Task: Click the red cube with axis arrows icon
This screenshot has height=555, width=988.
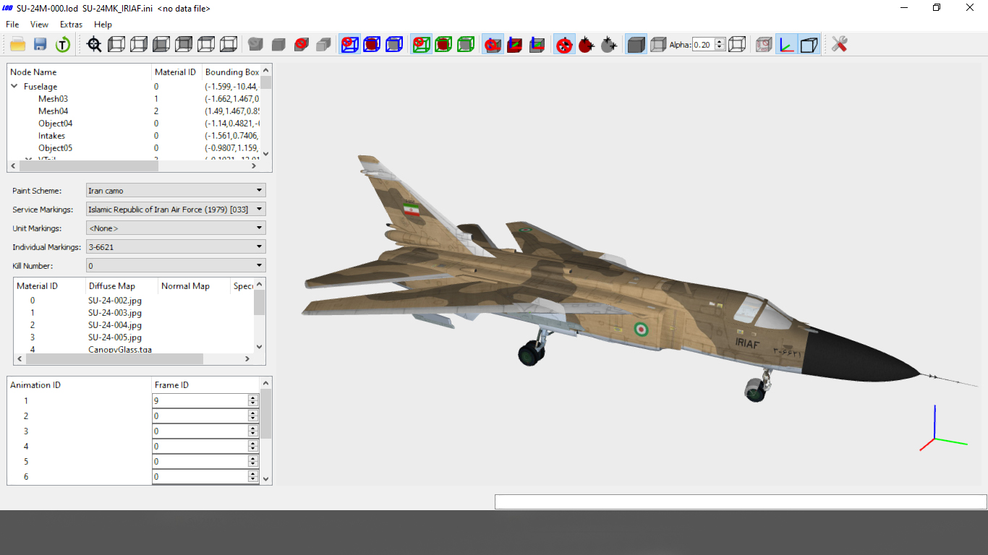Action: (515, 44)
